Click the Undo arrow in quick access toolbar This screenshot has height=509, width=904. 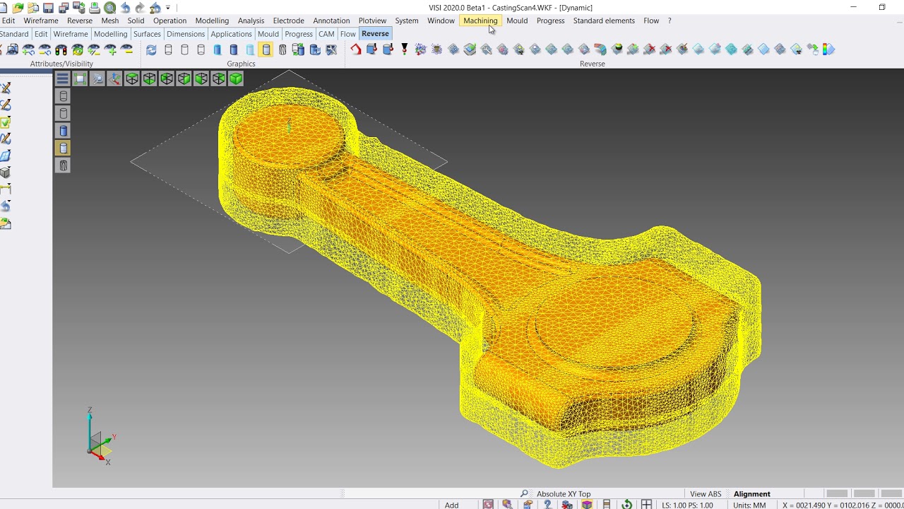(x=125, y=8)
